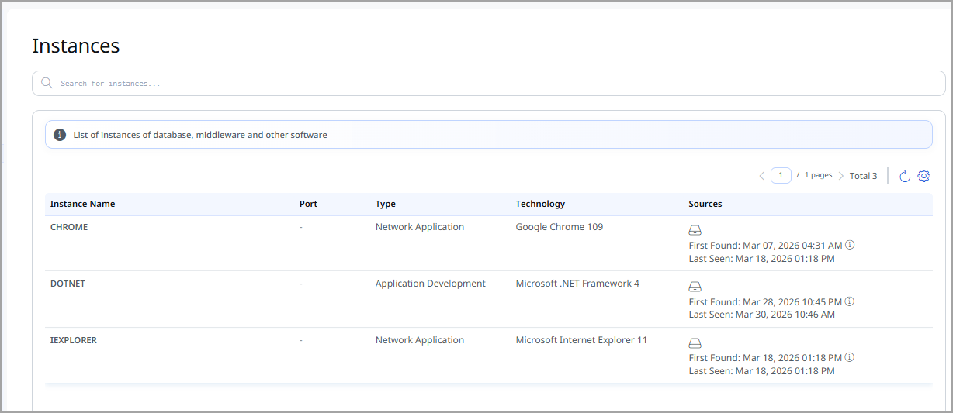Click IEXPLORER row source drive icon
Viewport: 953px width, 413px height.
[695, 343]
